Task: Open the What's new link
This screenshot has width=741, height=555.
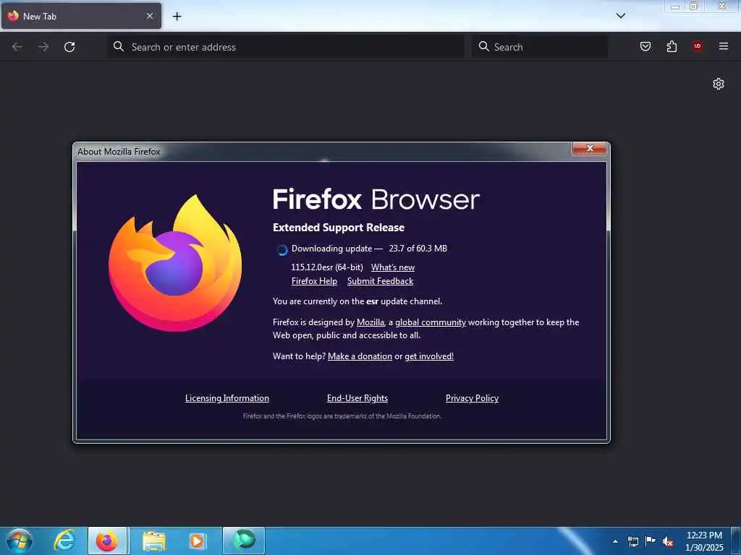Action: [393, 267]
